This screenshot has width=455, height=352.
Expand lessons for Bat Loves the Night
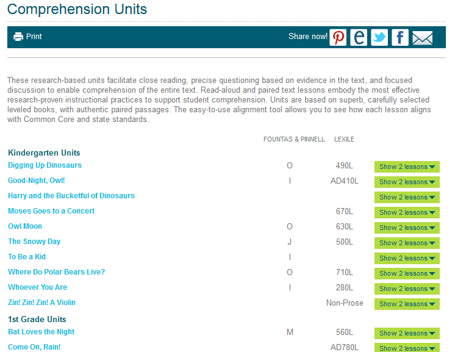coord(407,333)
